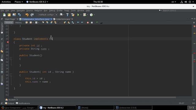Click the Next Bookmark icon

click(69, 23)
